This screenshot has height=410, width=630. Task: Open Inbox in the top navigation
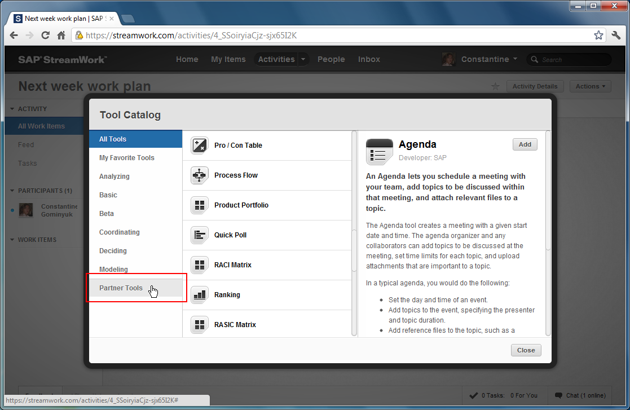click(369, 59)
